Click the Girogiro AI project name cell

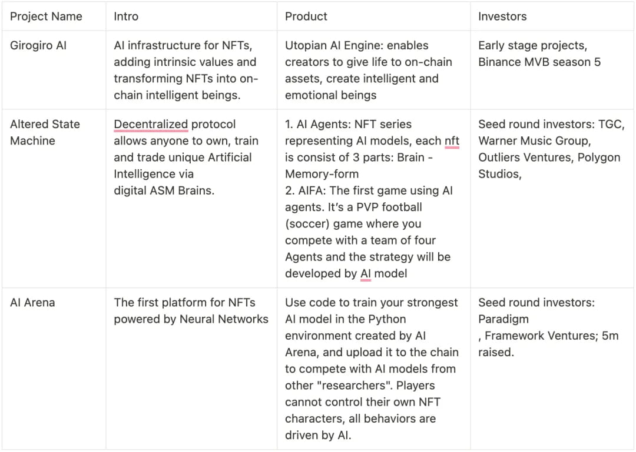(38, 45)
